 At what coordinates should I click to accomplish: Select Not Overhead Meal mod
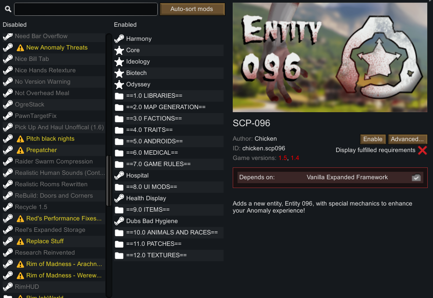click(54, 93)
